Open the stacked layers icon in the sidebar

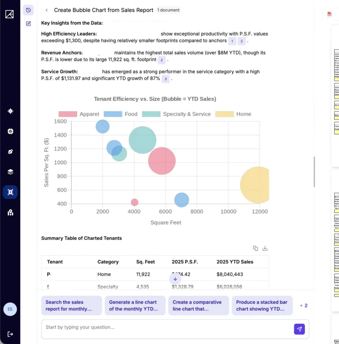10,172
